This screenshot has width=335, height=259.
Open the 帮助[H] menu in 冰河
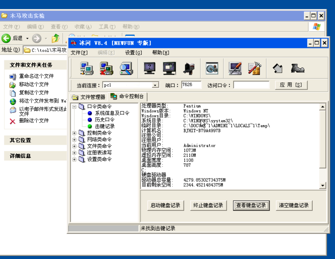point(160,53)
